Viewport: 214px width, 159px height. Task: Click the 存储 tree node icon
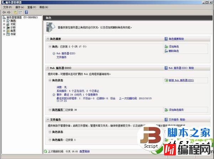pyautogui.click(x=8, y=34)
